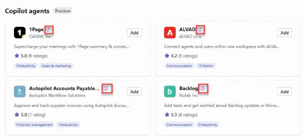This screenshot has width=304, height=138.
Task: Open the 5.0 star rating of 1Page
Action: (31, 56)
